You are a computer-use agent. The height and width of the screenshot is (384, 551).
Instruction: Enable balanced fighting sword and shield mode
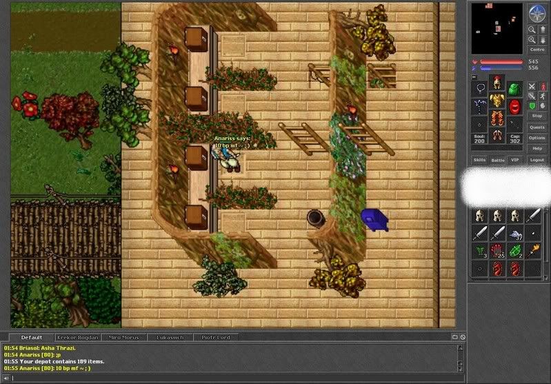tap(532, 96)
